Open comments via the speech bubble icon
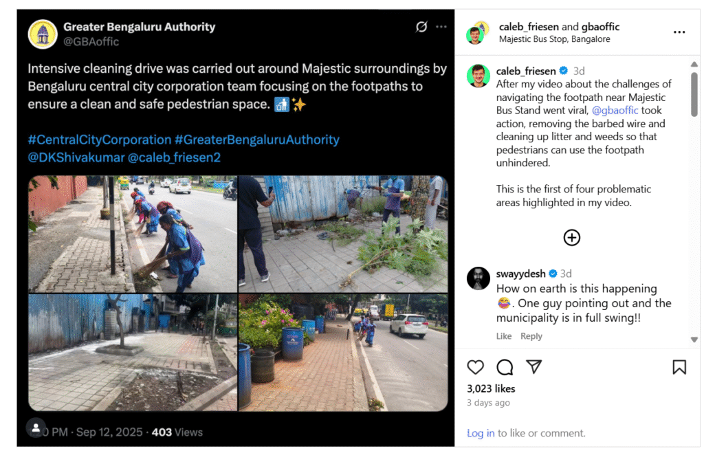Screen dimensions: 704x453 coord(505,368)
